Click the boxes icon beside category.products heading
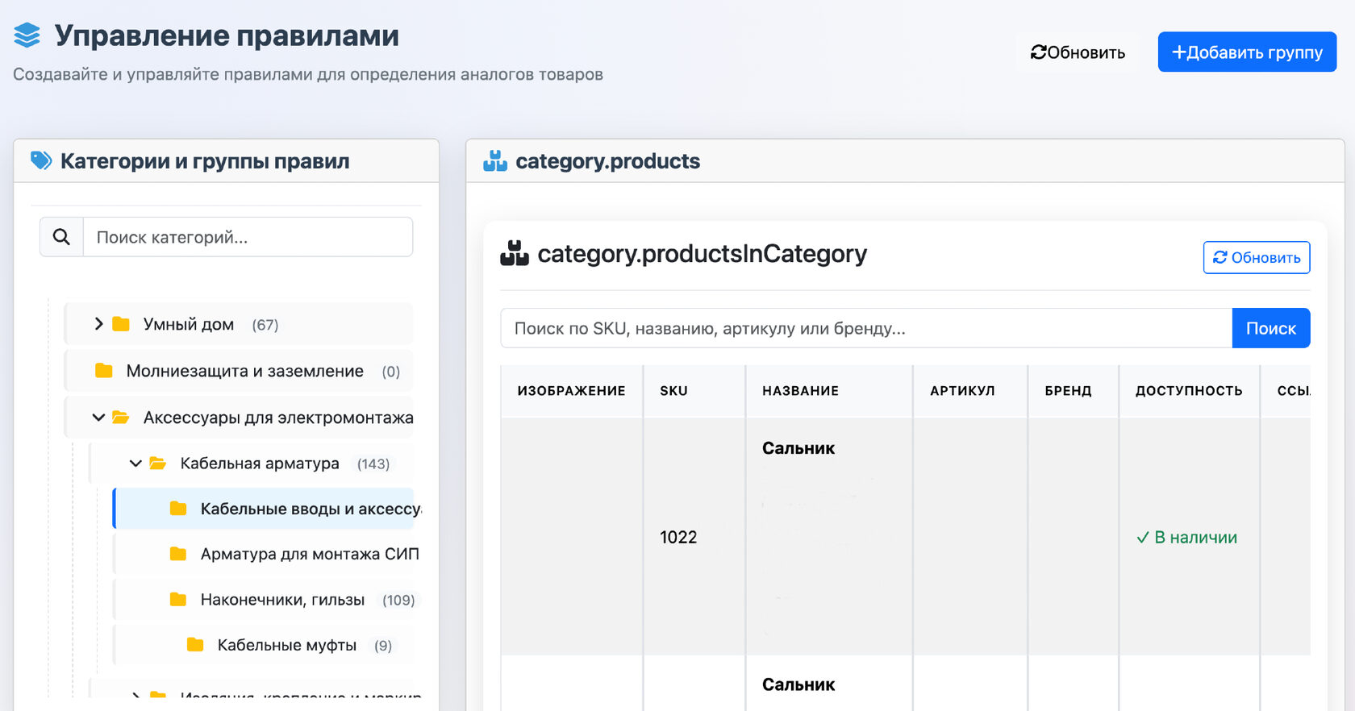Image resolution: width=1355 pixels, height=711 pixels. tap(494, 161)
